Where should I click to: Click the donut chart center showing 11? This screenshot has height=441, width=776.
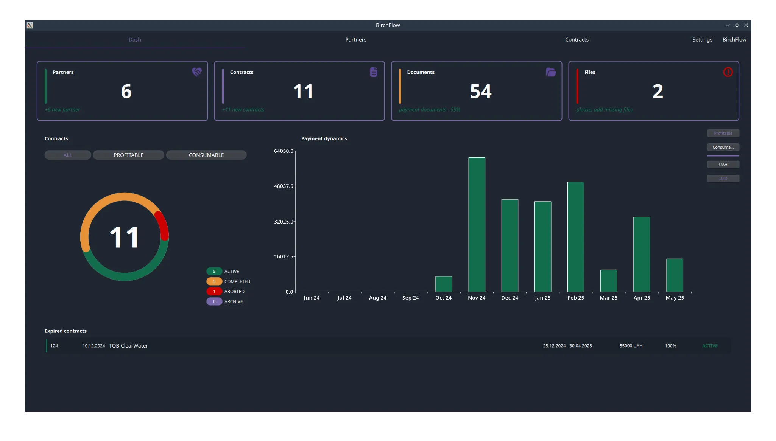[125, 237]
